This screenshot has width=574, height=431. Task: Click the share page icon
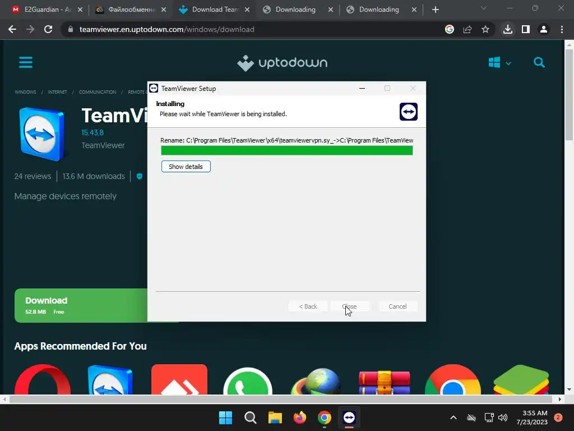(467, 29)
